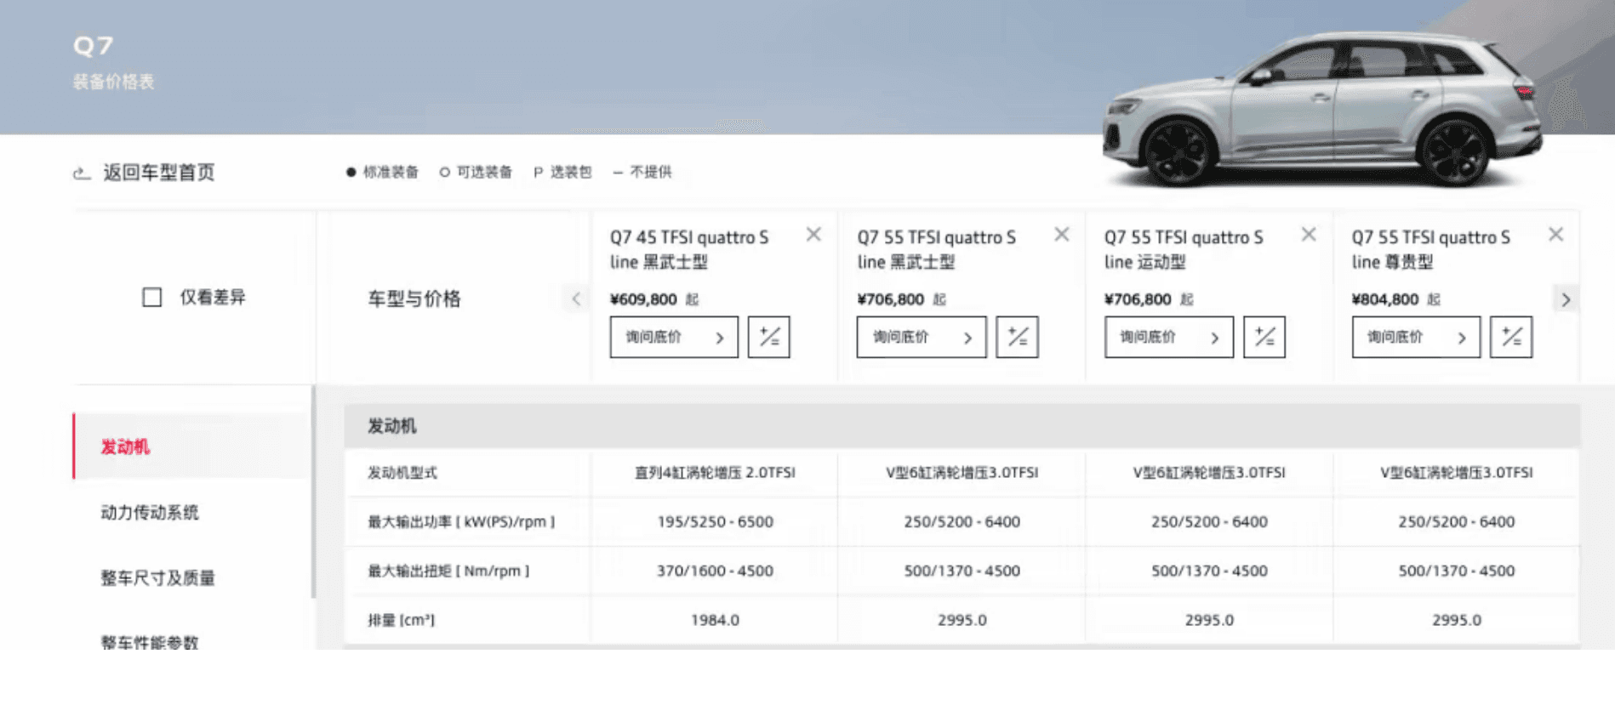This screenshot has height=705, width=1615.
Task: Remove Q7 45 TFSI quattro S line 黑武士型 column
Action: point(813,235)
